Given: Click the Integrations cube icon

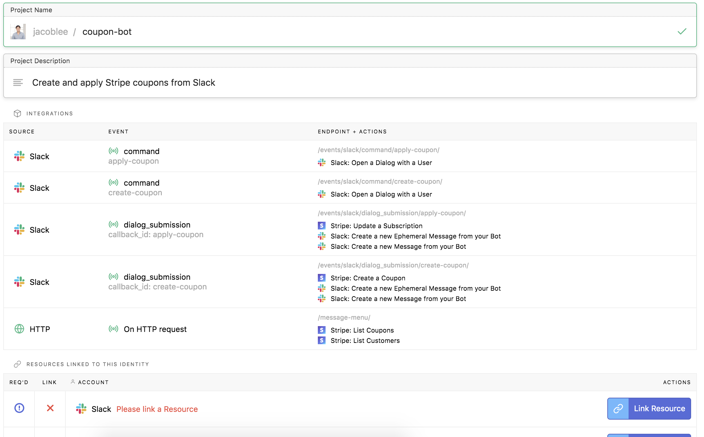Looking at the screenshot, I should [17, 113].
